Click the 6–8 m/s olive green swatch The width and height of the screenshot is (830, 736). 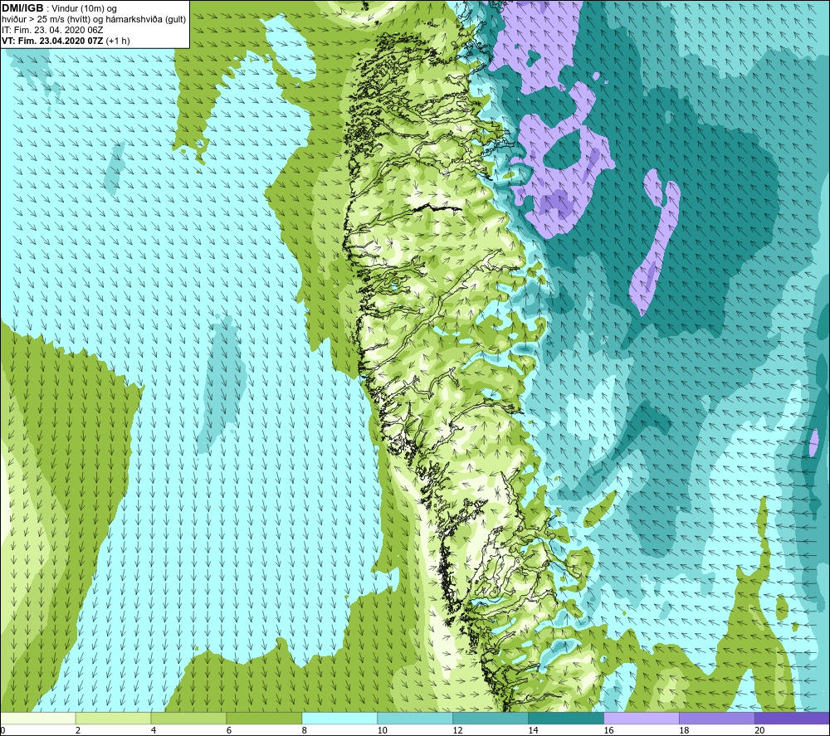[264, 718]
